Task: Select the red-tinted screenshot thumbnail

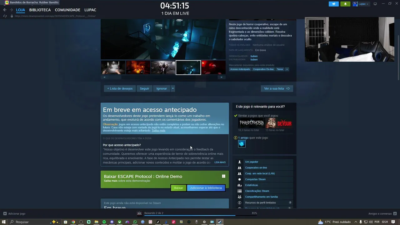Action: [213, 67]
